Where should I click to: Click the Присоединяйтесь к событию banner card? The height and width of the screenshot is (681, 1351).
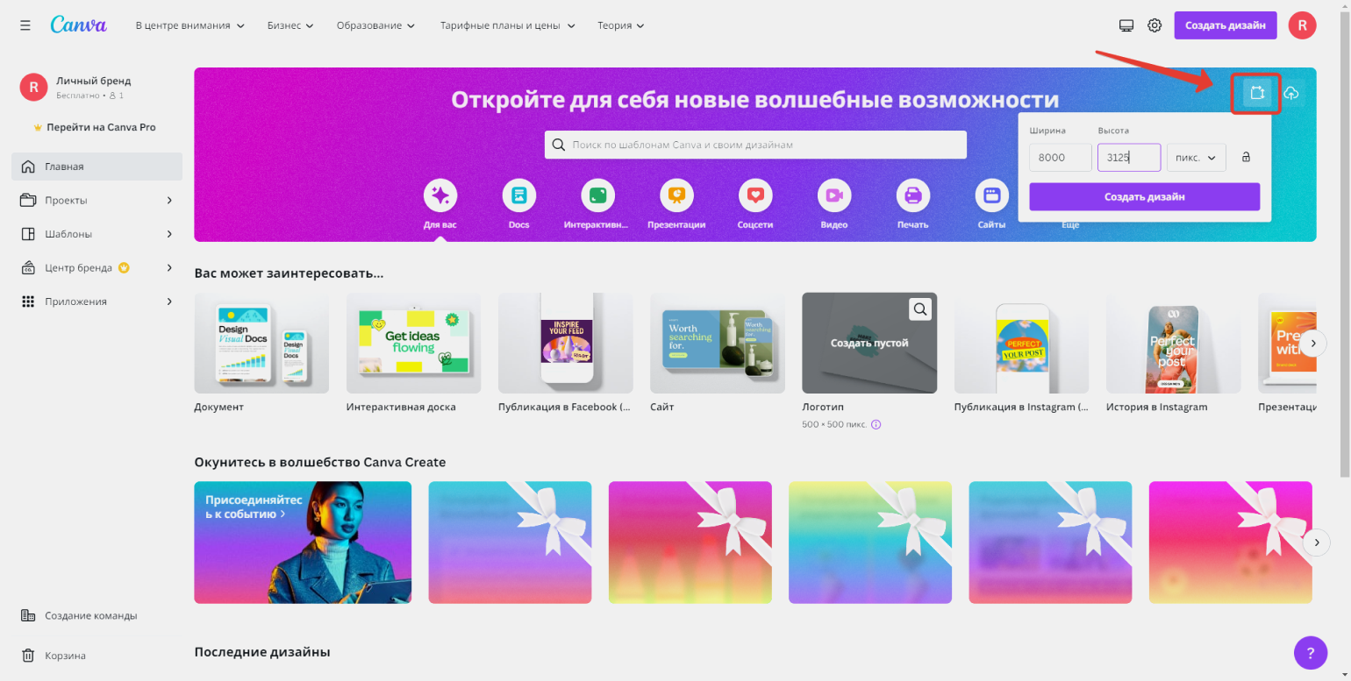[x=303, y=543]
